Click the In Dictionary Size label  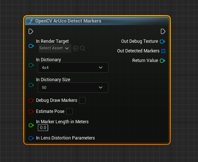53,80
